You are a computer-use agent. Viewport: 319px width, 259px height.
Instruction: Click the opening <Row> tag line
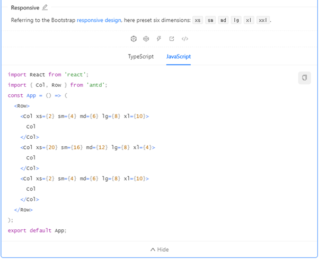pyautogui.click(x=22, y=106)
